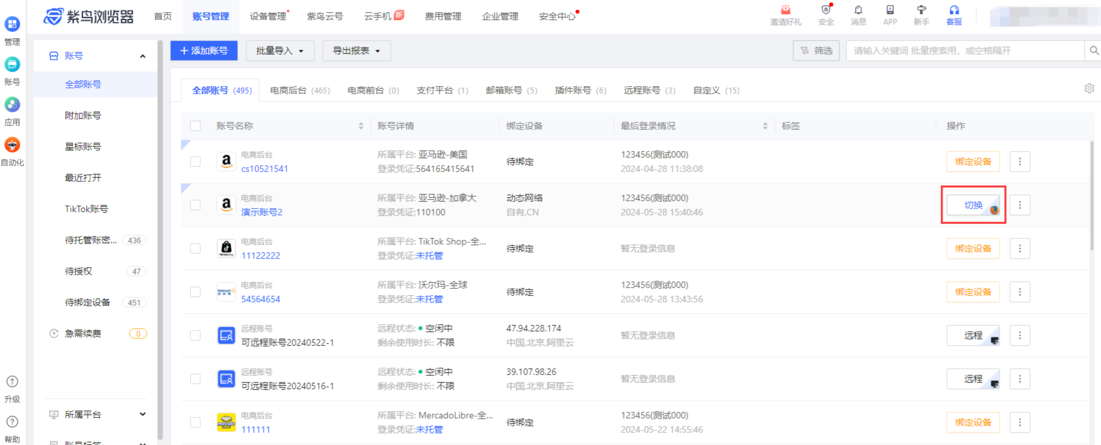The height and width of the screenshot is (445, 1101).
Task: Click the 客服 headset icon
Action: coord(954,10)
